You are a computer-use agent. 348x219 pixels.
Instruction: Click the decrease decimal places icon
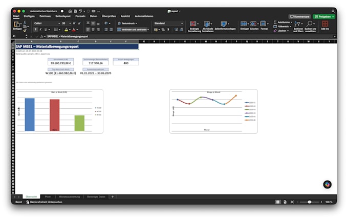point(181,30)
